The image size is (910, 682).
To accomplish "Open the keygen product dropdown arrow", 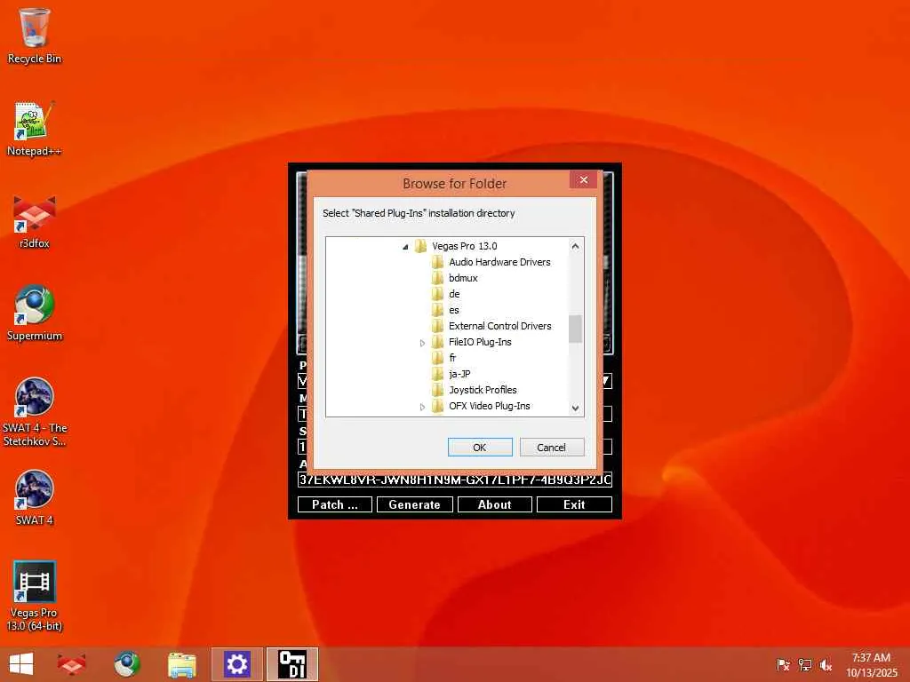I will (x=605, y=381).
